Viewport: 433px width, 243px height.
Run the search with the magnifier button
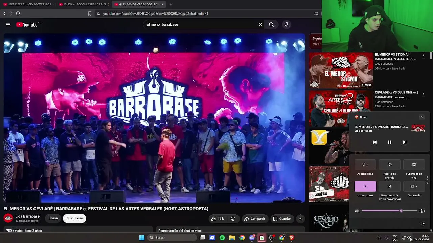[271, 25]
